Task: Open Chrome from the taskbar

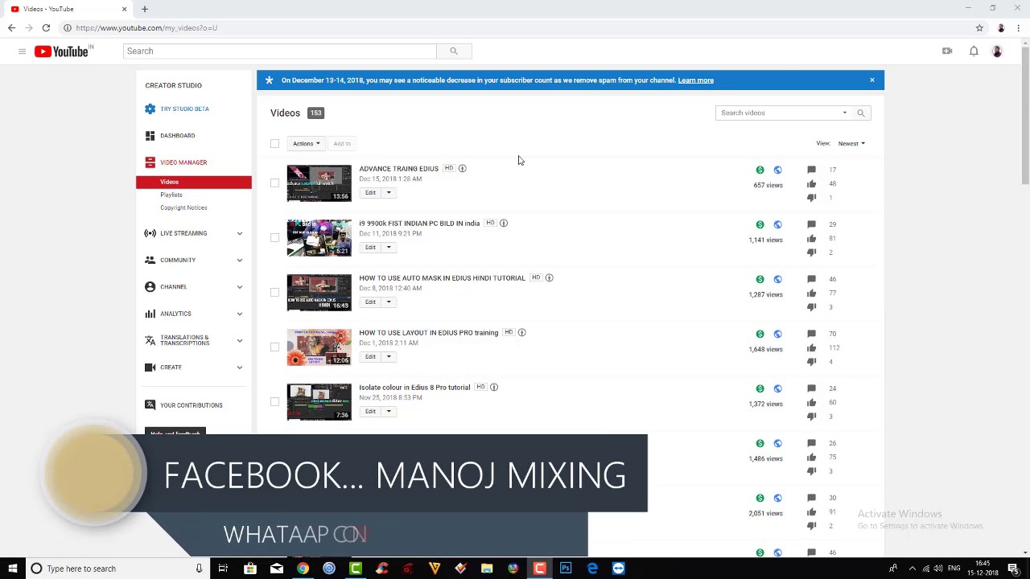Action: pyautogui.click(x=303, y=569)
